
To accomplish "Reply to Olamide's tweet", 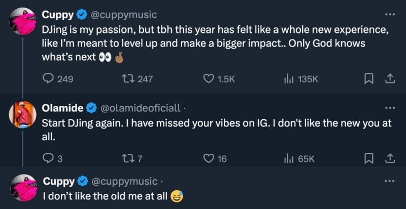I will pyautogui.click(x=47, y=159).
